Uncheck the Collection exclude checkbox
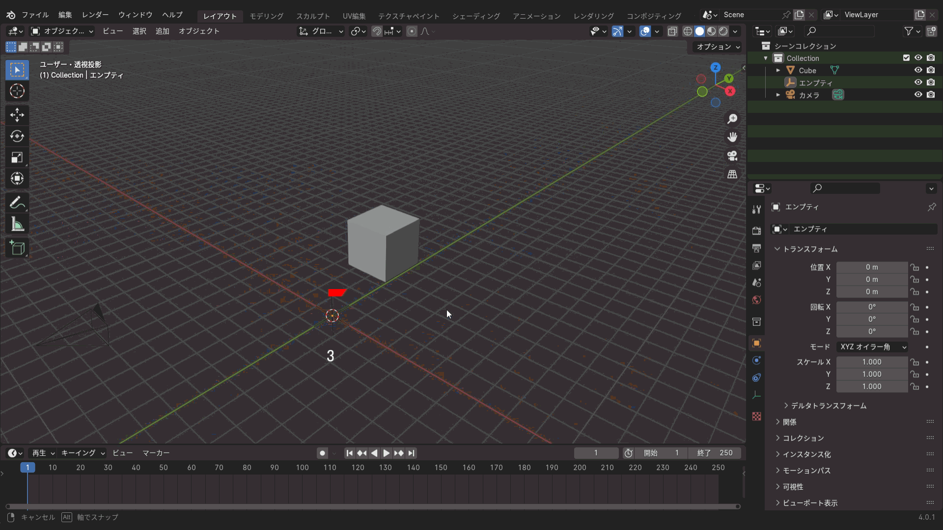This screenshot has height=530, width=943. pos(906,58)
